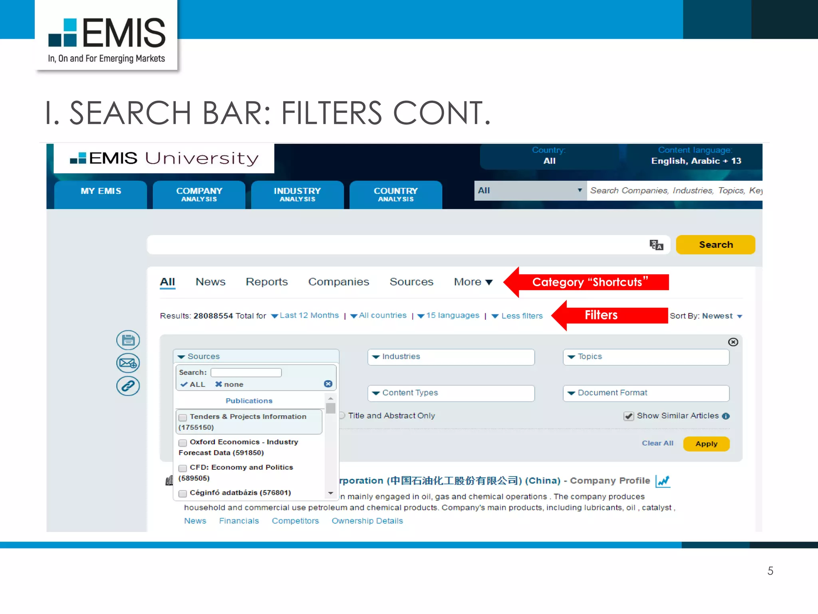Switch to the Companies tab
818x614 pixels.
pyautogui.click(x=339, y=282)
